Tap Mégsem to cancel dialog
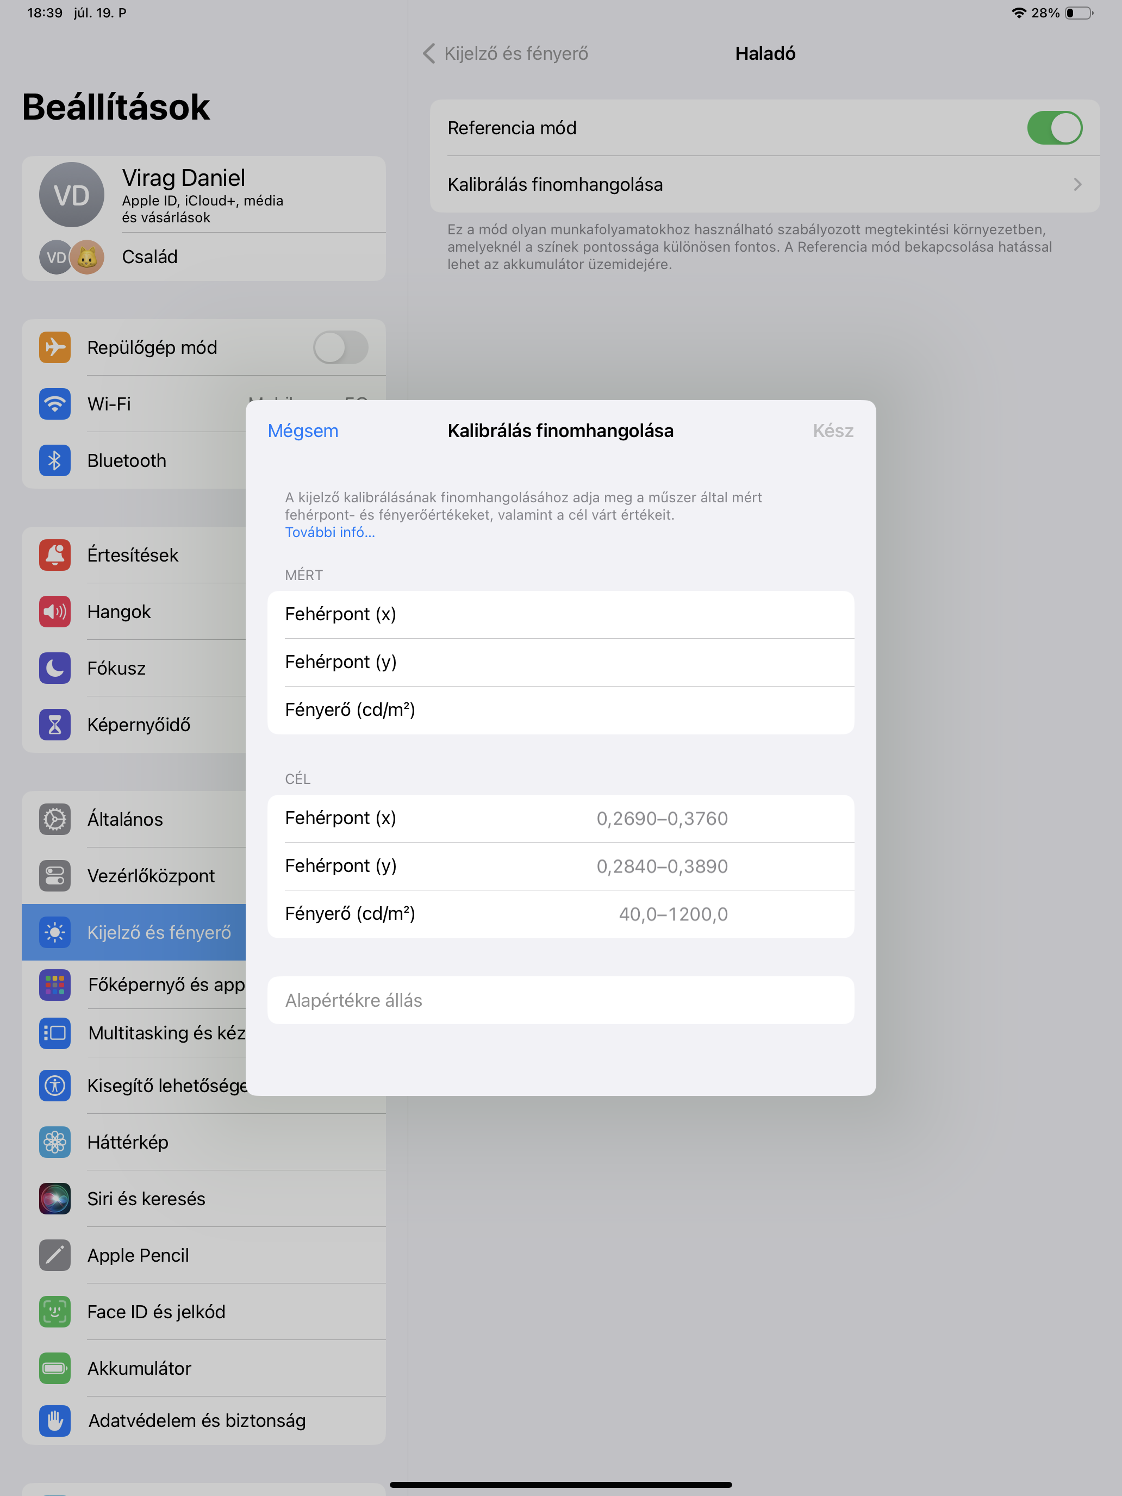The image size is (1122, 1496). pyautogui.click(x=303, y=431)
